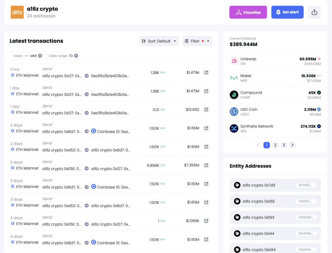Open the Sort: Default dropdown
Image resolution: width=332 pixels, height=253 pixels.
(x=159, y=41)
